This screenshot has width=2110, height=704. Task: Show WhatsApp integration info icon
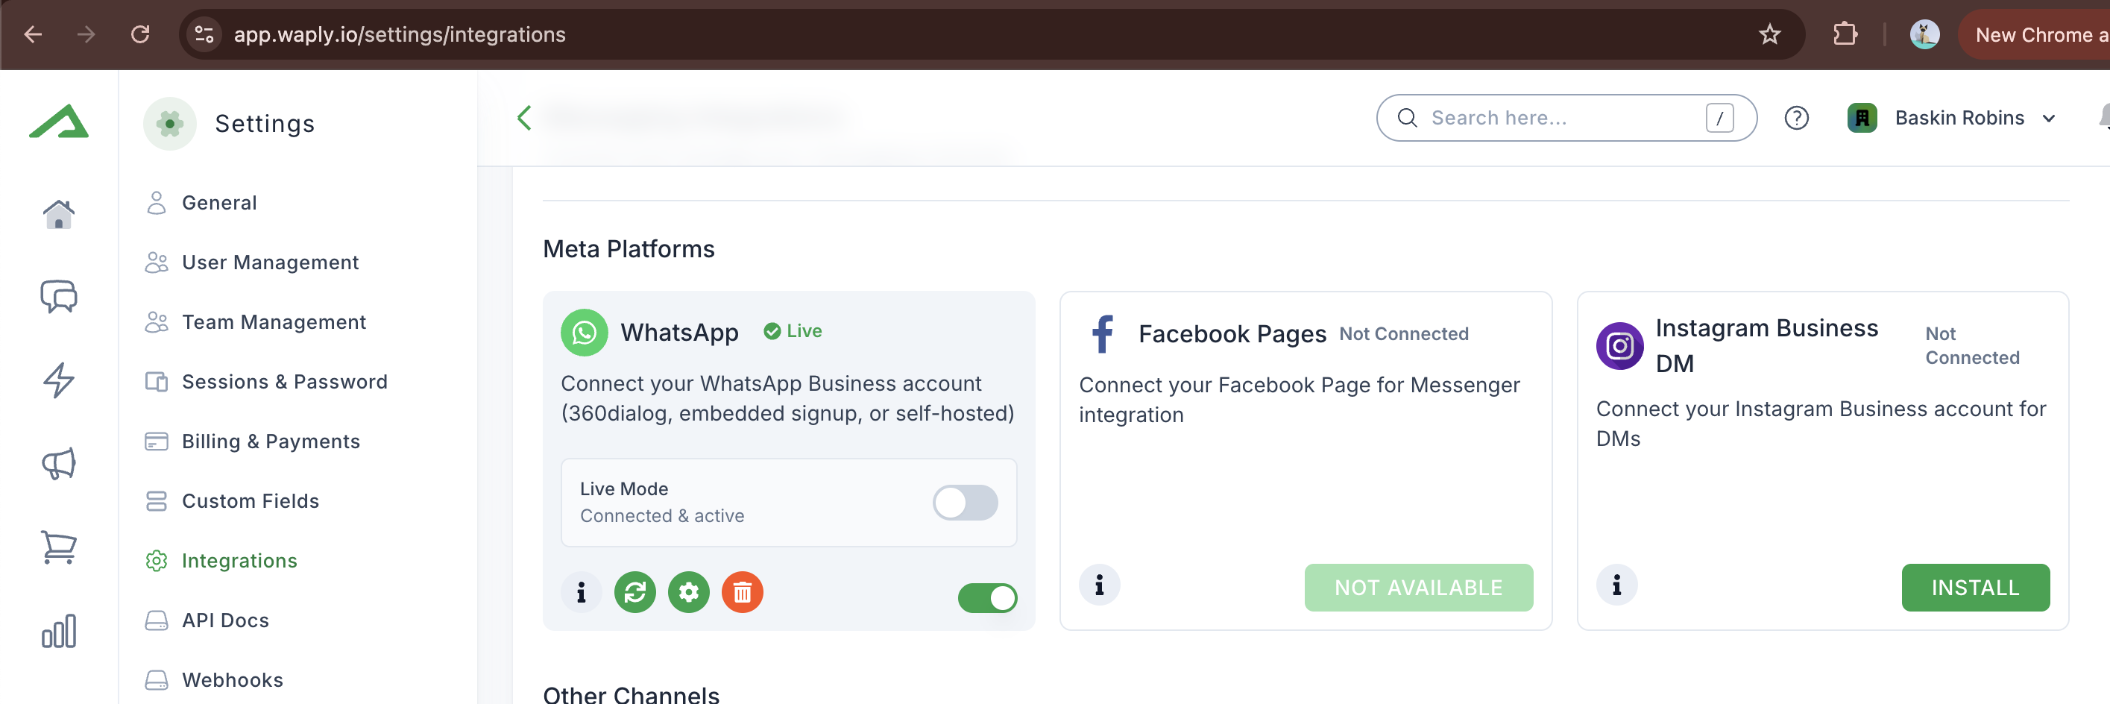click(581, 591)
